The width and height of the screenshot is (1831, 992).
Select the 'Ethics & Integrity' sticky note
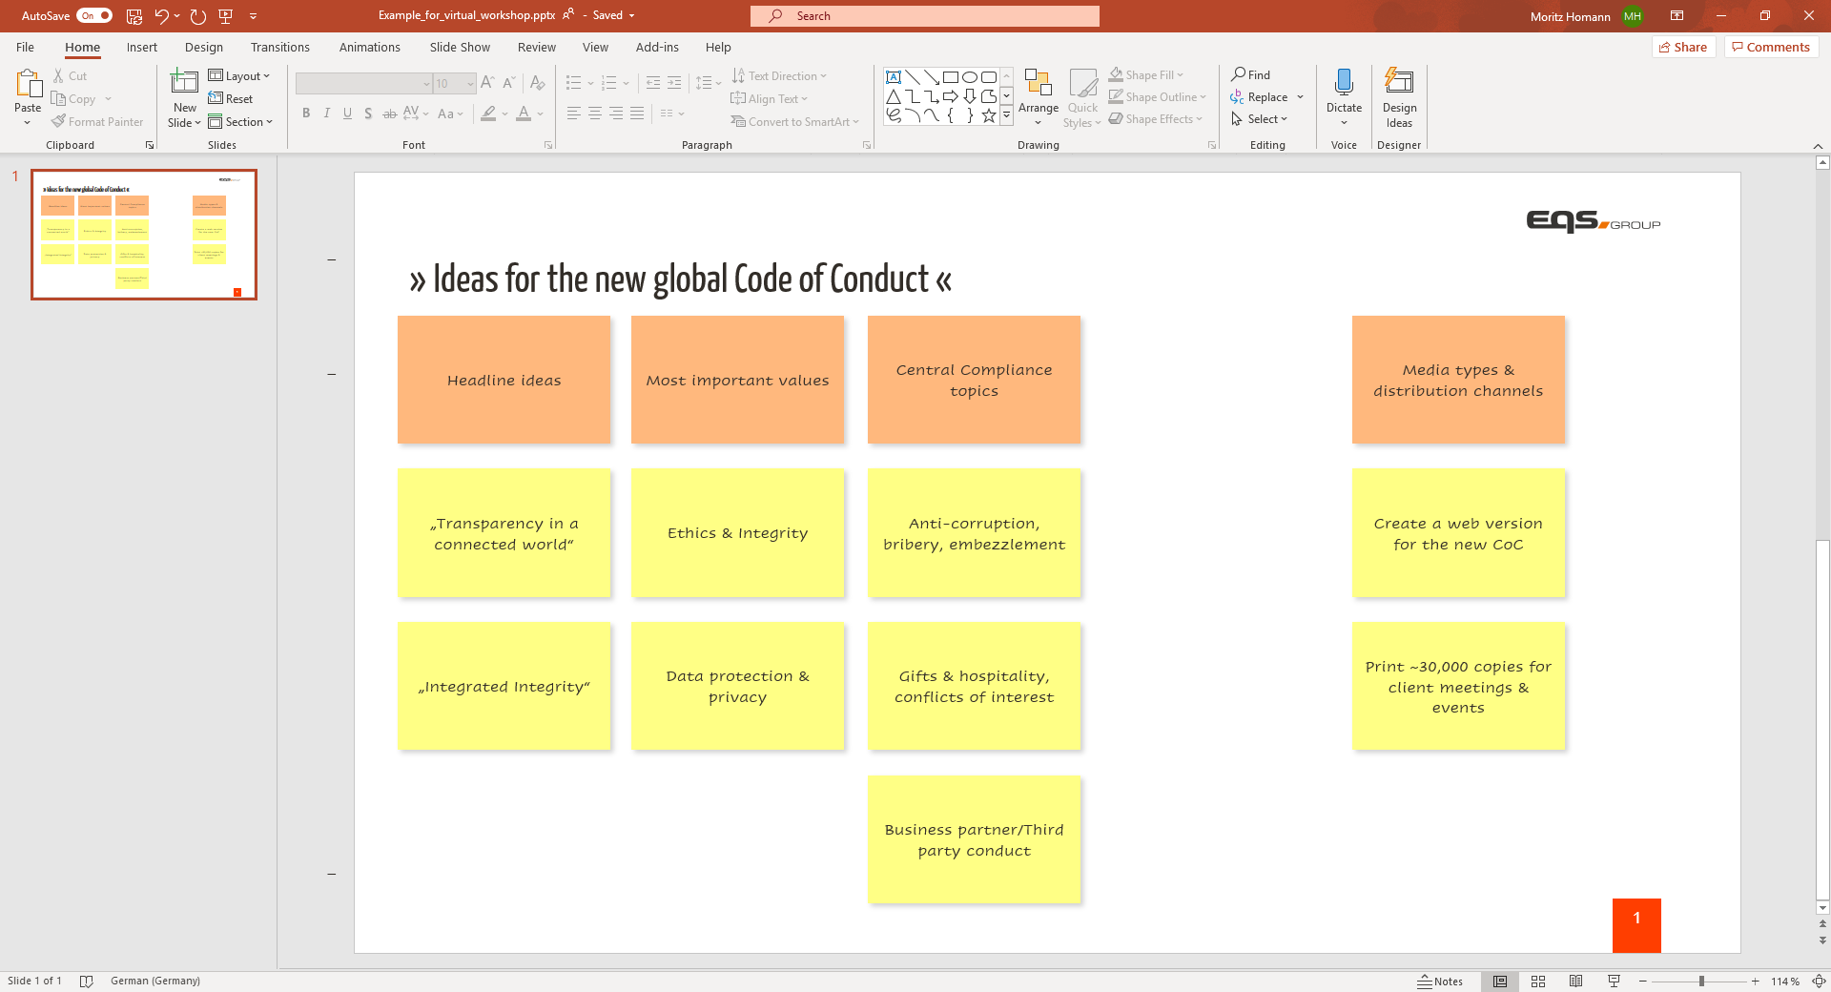(x=737, y=533)
